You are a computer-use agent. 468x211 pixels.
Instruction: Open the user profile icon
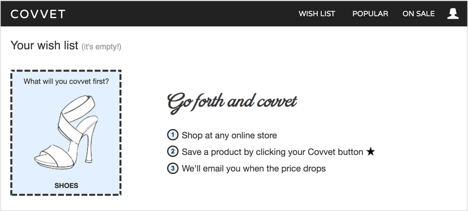click(453, 14)
